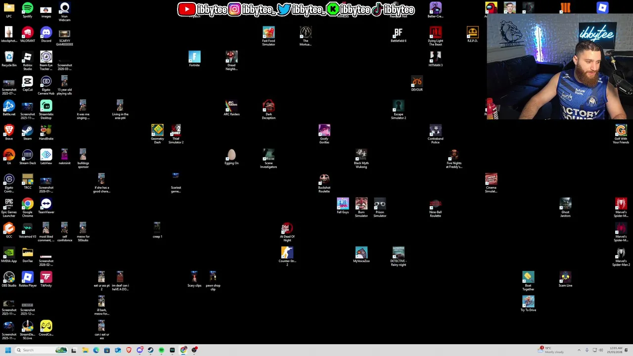Open the Windows Start menu
This screenshot has height=356, width=633.
8,350
